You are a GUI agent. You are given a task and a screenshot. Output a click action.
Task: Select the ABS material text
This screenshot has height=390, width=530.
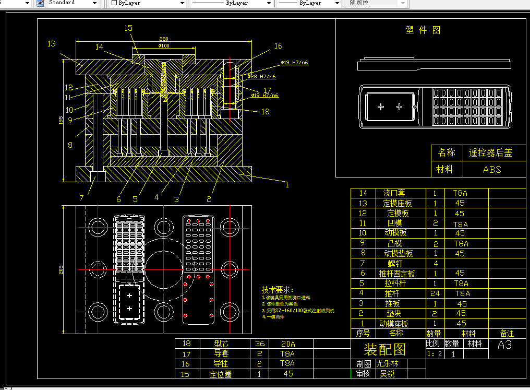pos(492,170)
